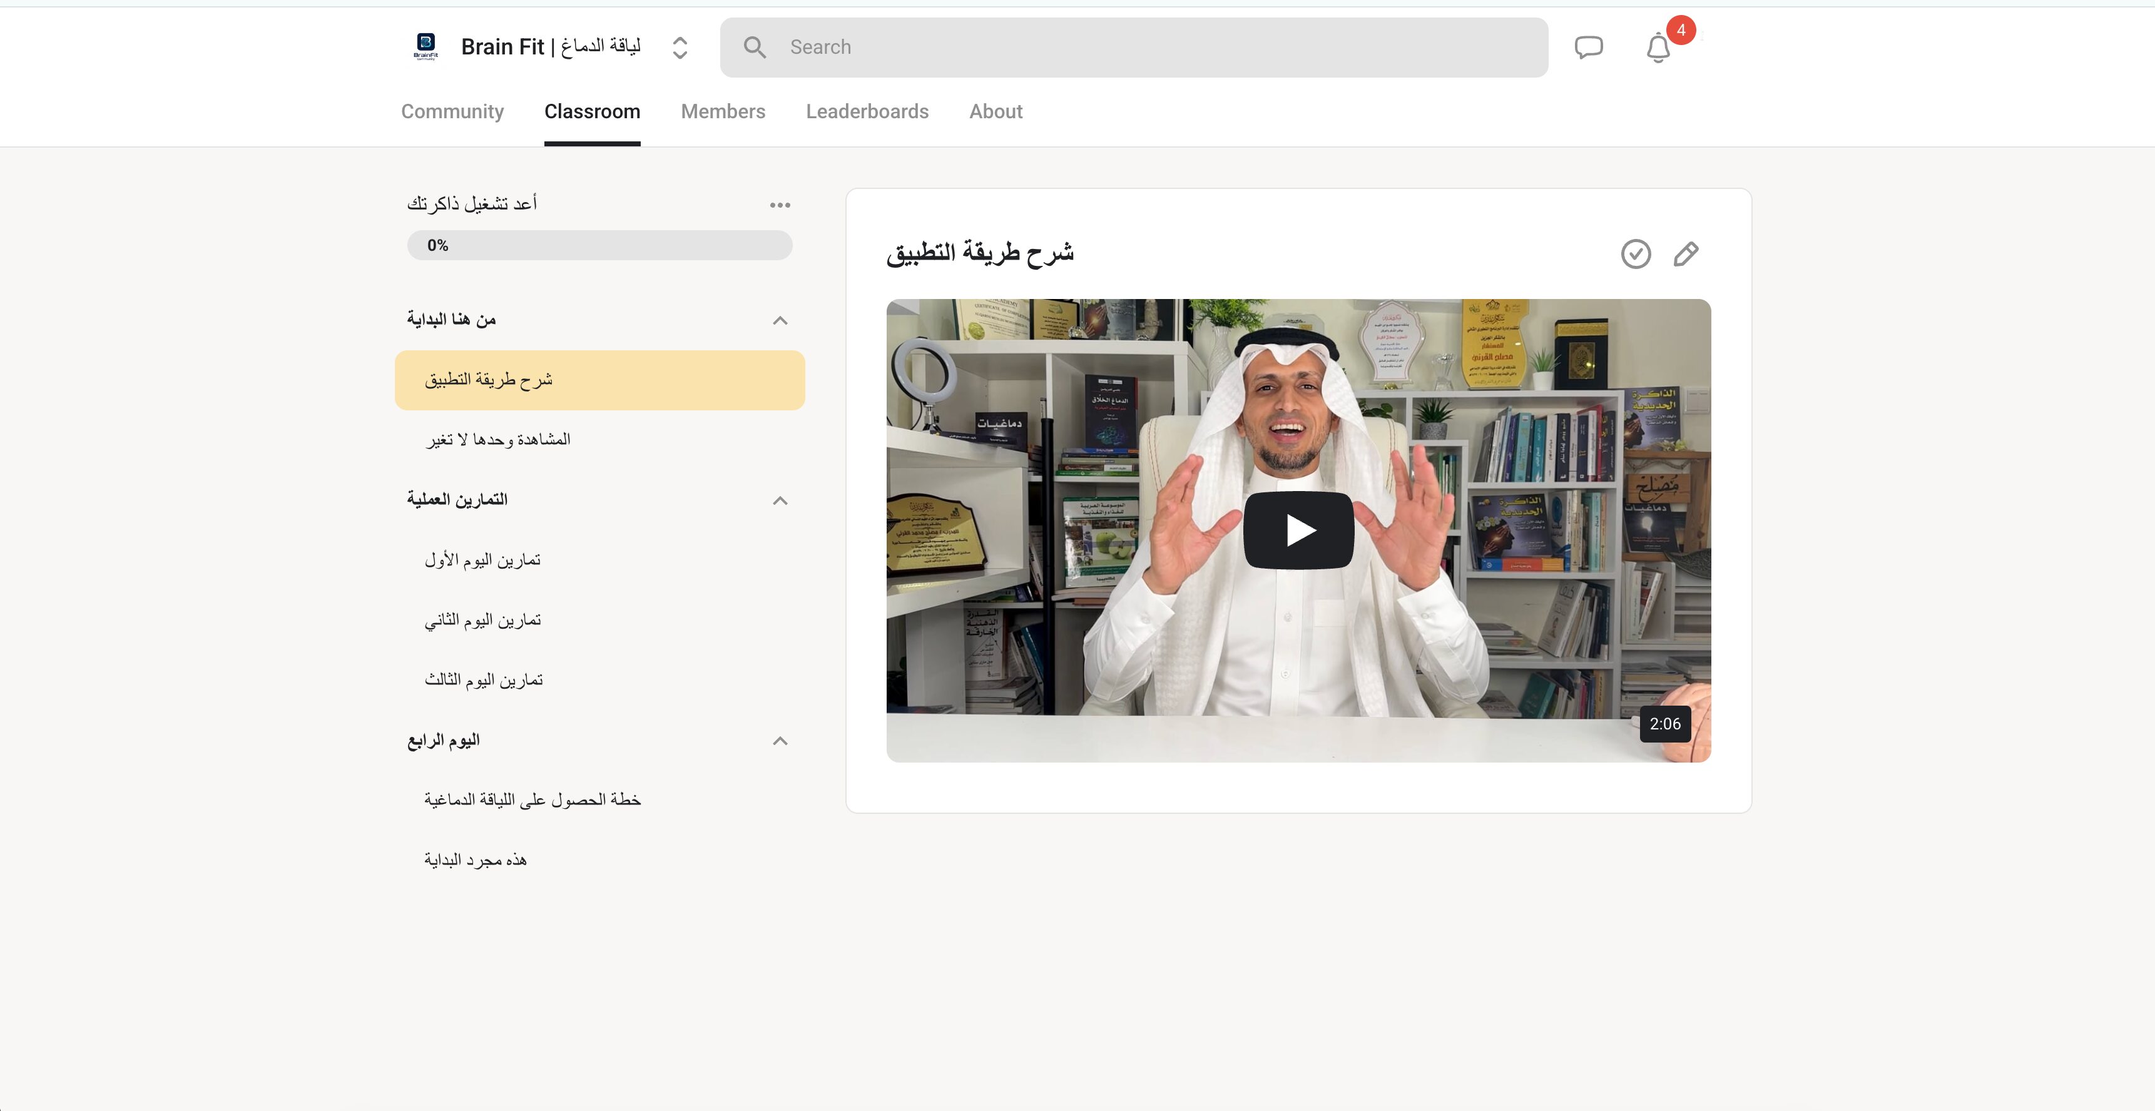Click the lesson heading شرح طريقة التطبيق
The height and width of the screenshot is (1111, 2155).
coord(980,253)
